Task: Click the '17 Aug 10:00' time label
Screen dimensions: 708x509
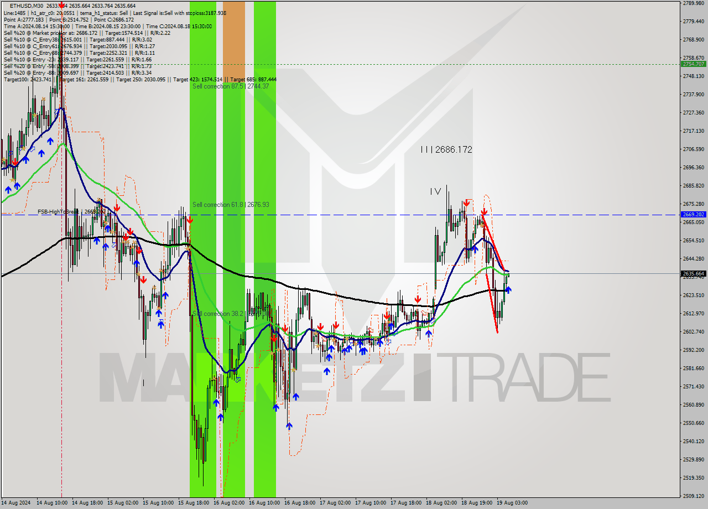Action: [x=371, y=503]
